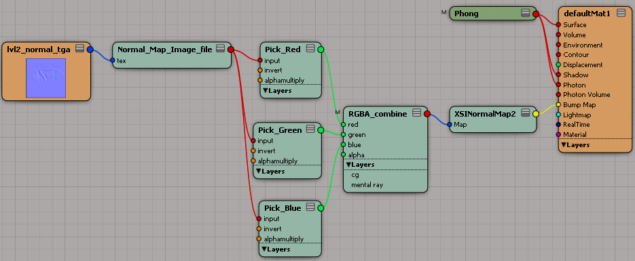
Task: Select the mental ray layer entry
Action: click(x=367, y=185)
